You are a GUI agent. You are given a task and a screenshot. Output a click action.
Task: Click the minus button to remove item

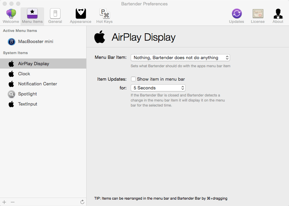coord(12,202)
